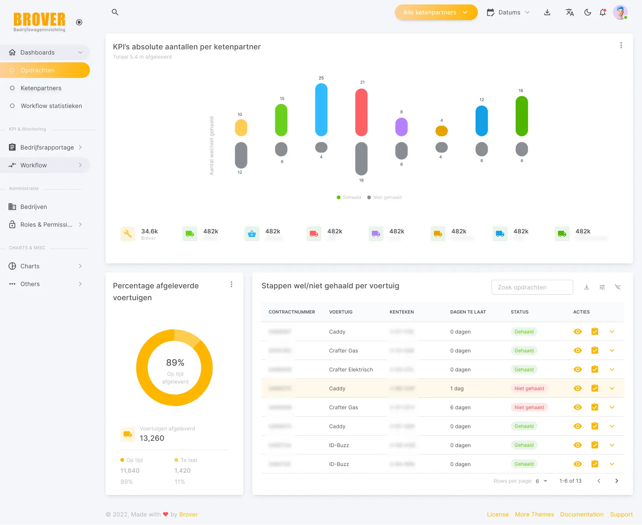
Task: Open Workflow statistieken menu item
Action: coord(51,106)
